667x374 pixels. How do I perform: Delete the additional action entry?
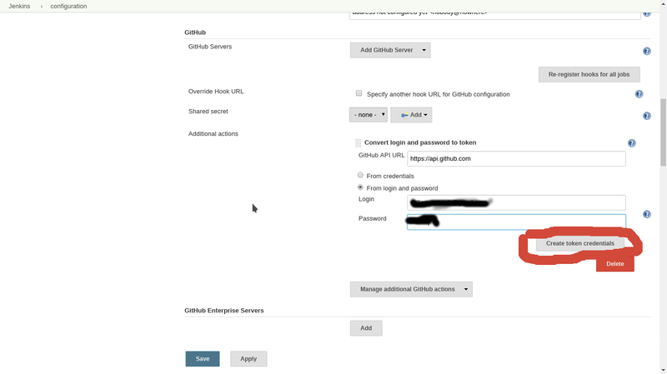[x=614, y=264]
